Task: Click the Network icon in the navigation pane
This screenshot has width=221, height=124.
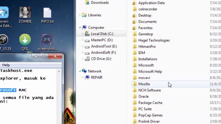Action: point(84,71)
